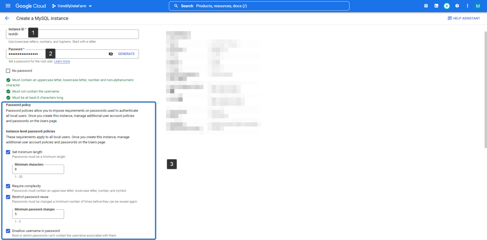Viewport: 487px width, 240px height.
Task: Click the magnifier search icon
Action: (x=176, y=6)
